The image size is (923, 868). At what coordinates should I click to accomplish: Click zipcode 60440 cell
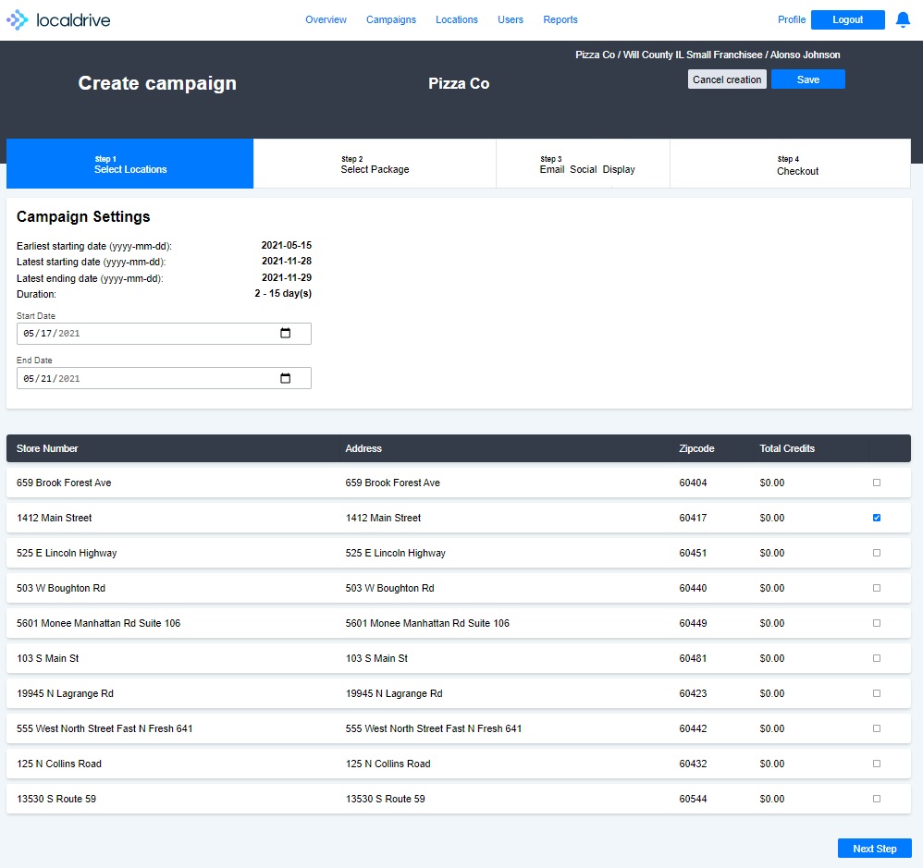tap(693, 588)
